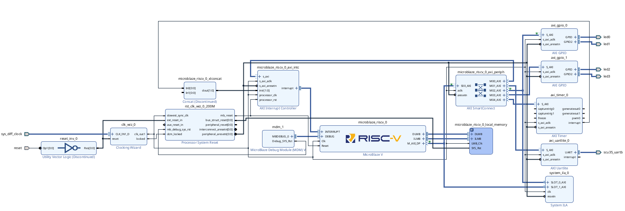Click the AXI Interrupt Controller label
Screen dimensions: 625x211
pyautogui.click(x=278, y=108)
